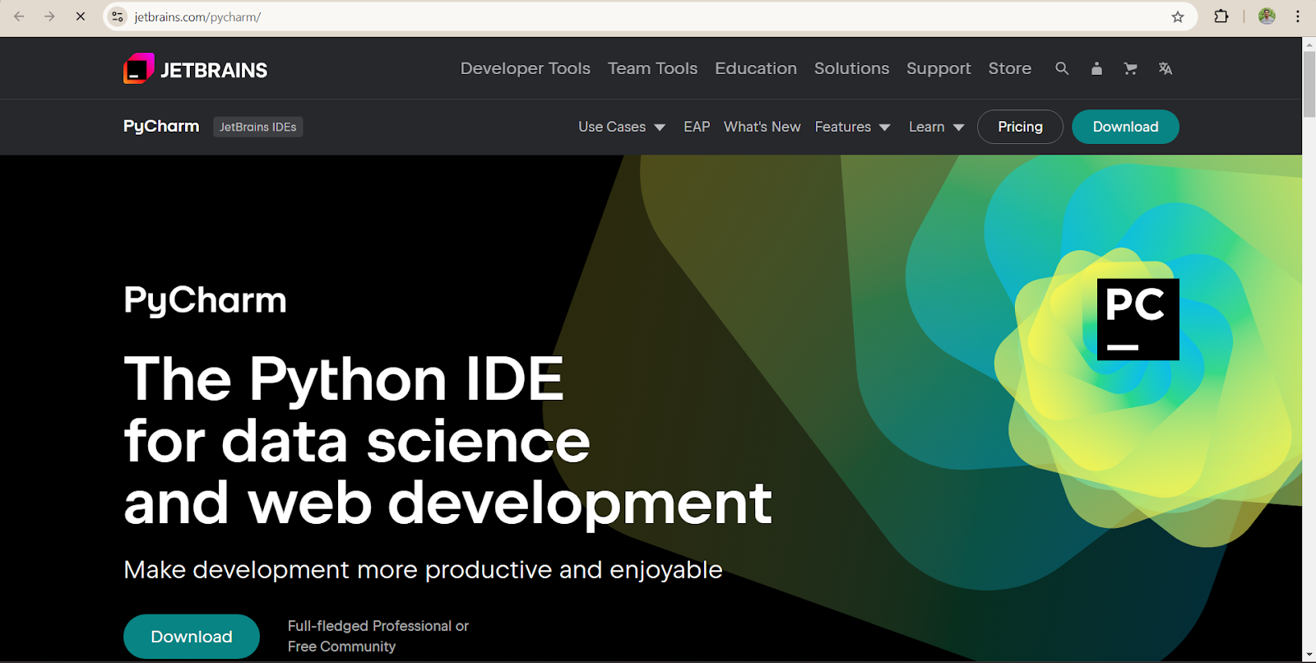Image resolution: width=1316 pixels, height=663 pixels.
Task: Open the Chrome profile avatar
Action: pyautogui.click(x=1267, y=16)
